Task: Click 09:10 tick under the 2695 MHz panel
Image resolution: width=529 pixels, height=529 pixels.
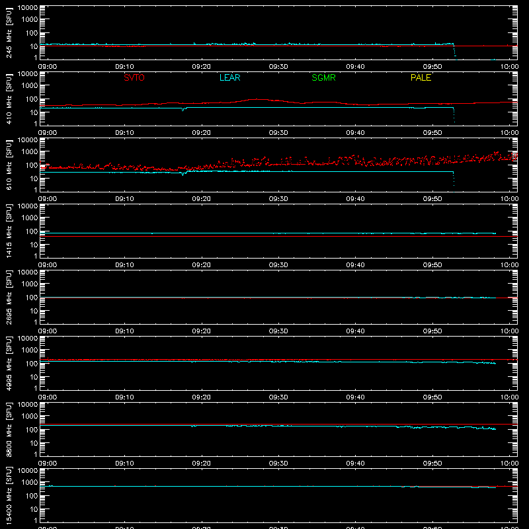Action: [124, 331]
